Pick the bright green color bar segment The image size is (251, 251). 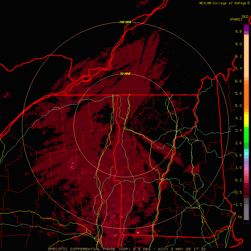(246, 135)
